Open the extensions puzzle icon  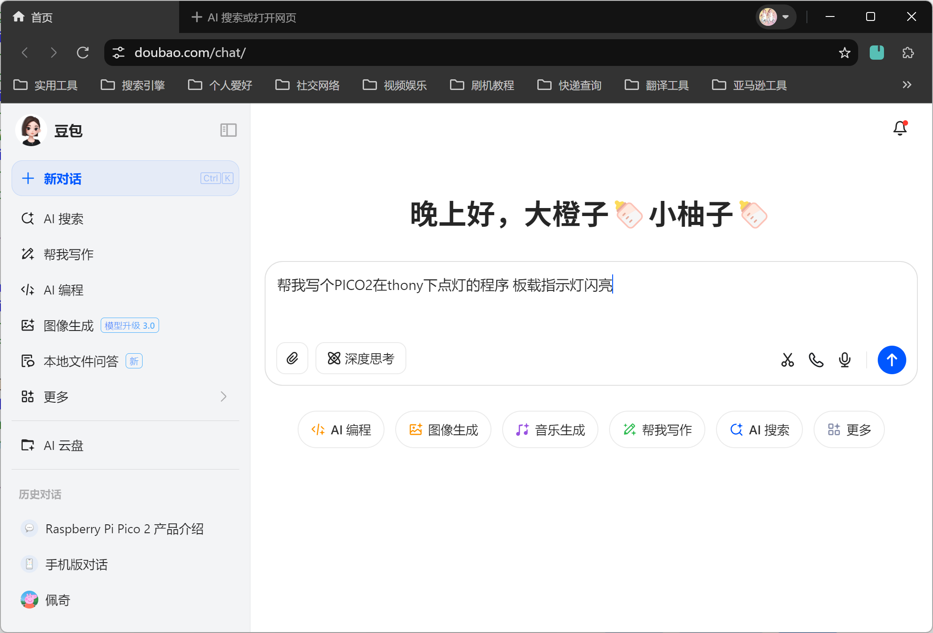coord(908,53)
